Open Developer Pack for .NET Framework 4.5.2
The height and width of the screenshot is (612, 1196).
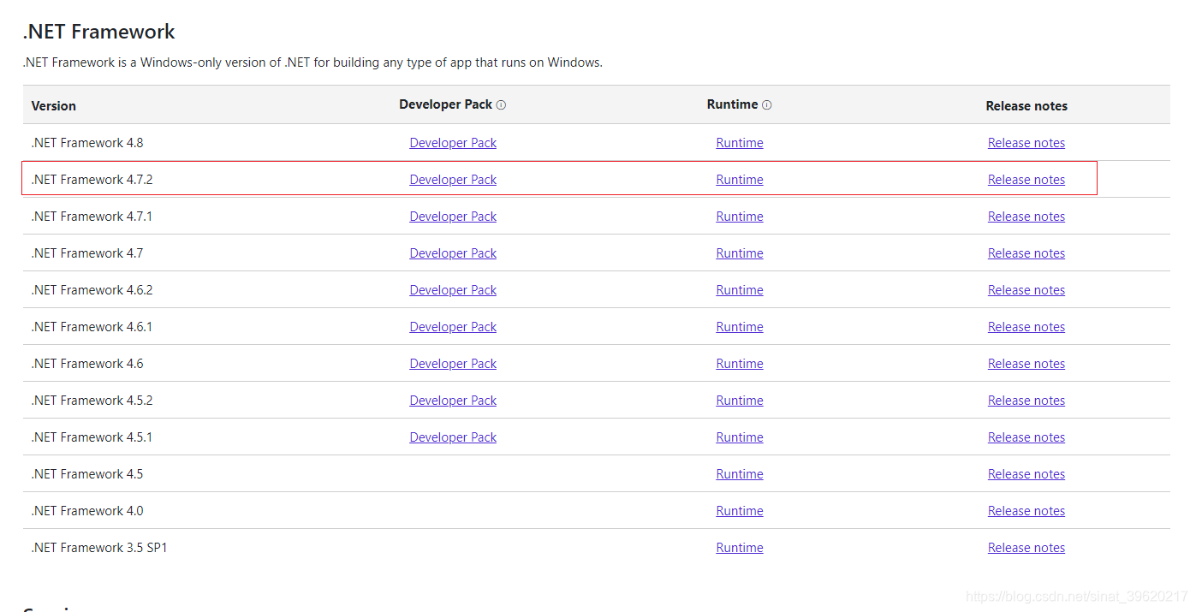(453, 401)
